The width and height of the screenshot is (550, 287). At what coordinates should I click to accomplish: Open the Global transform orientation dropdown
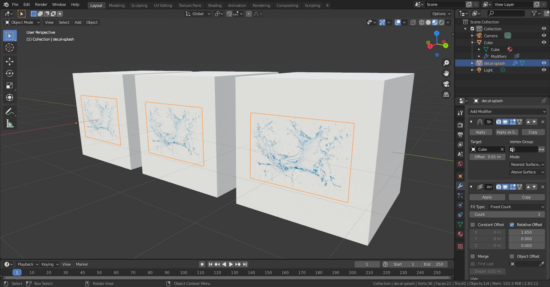tap(198, 14)
